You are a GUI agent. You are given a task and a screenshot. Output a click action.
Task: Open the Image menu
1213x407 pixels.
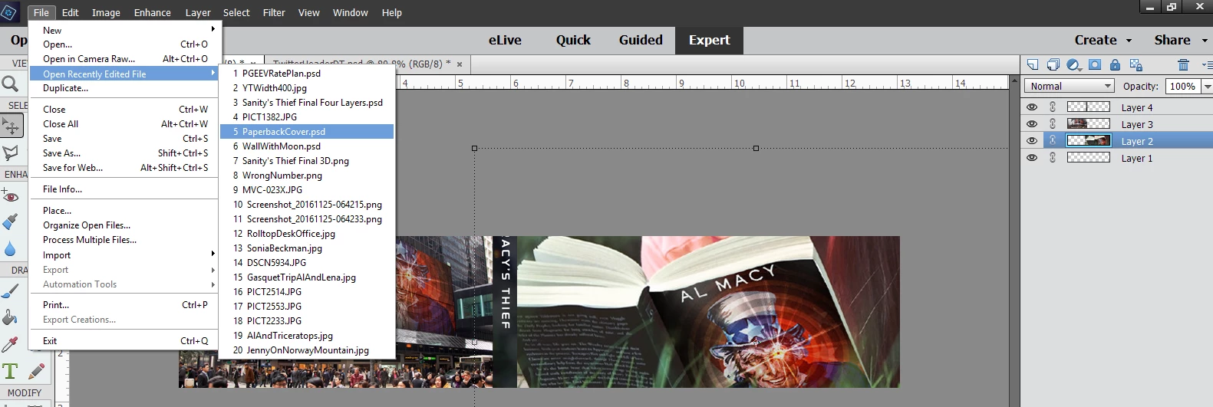[x=106, y=13]
